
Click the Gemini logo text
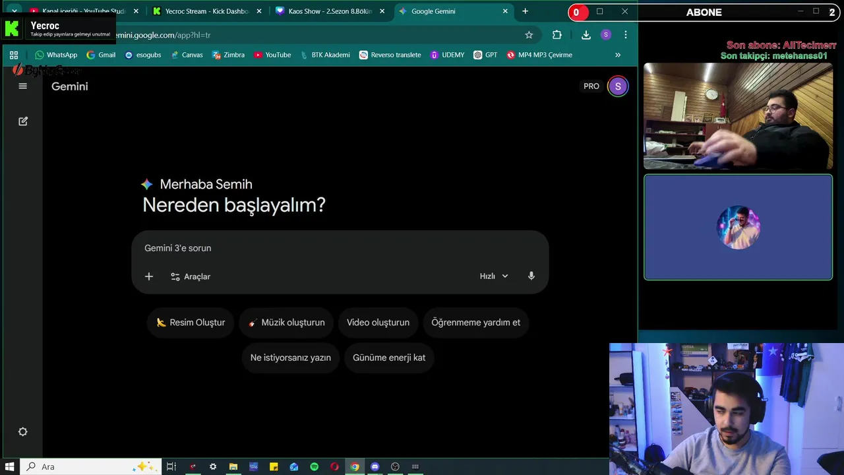point(69,86)
